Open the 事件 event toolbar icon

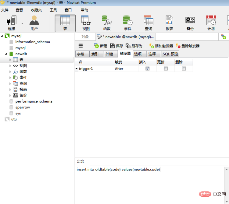pyautogui.click(x=128, y=23)
